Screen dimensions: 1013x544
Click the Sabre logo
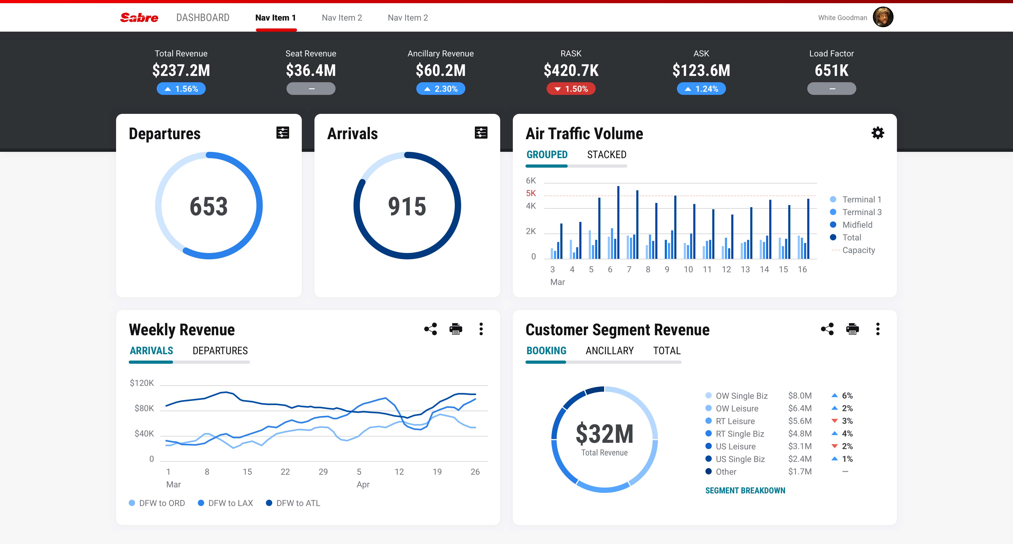139,18
